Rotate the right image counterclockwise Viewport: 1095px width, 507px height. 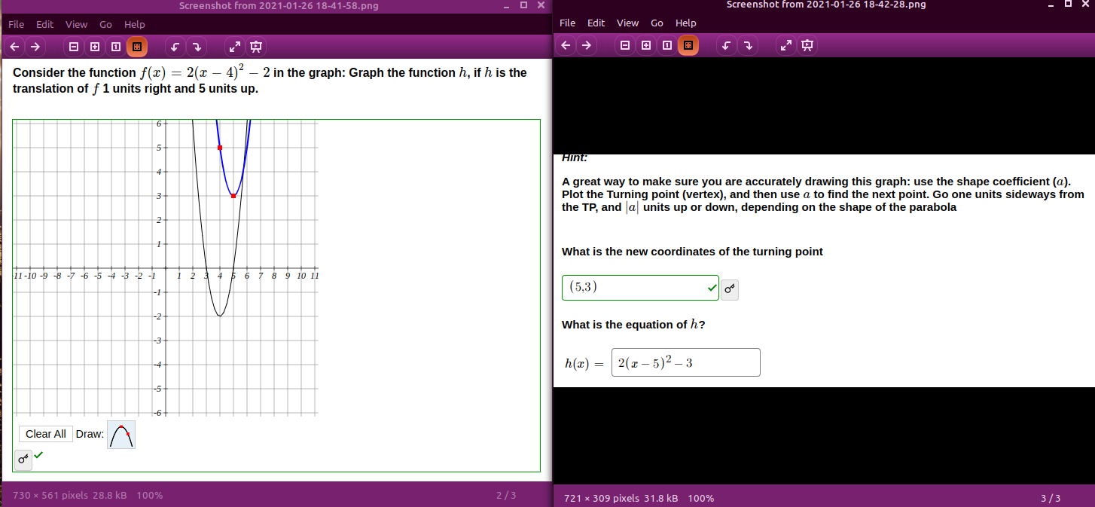(725, 45)
